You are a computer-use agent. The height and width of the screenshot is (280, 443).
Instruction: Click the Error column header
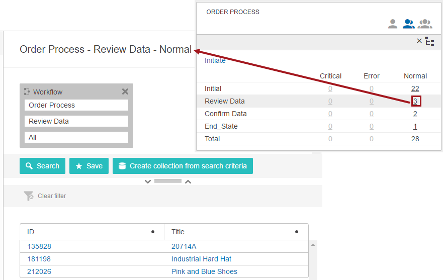point(372,76)
